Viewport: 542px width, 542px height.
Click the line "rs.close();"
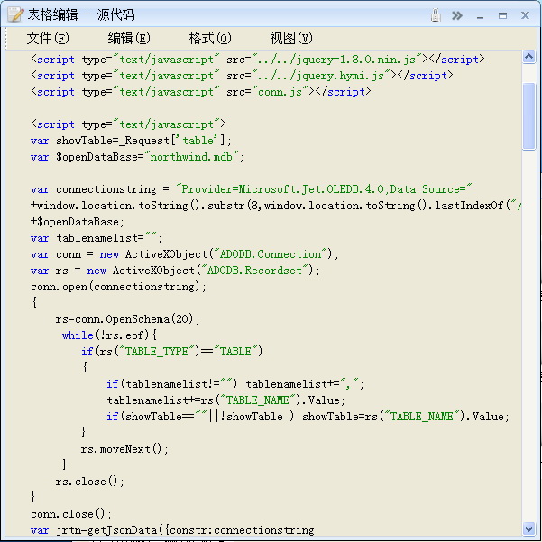90,482
